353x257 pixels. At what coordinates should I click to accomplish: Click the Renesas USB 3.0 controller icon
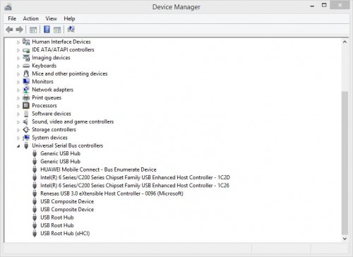[x=35, y=193]
